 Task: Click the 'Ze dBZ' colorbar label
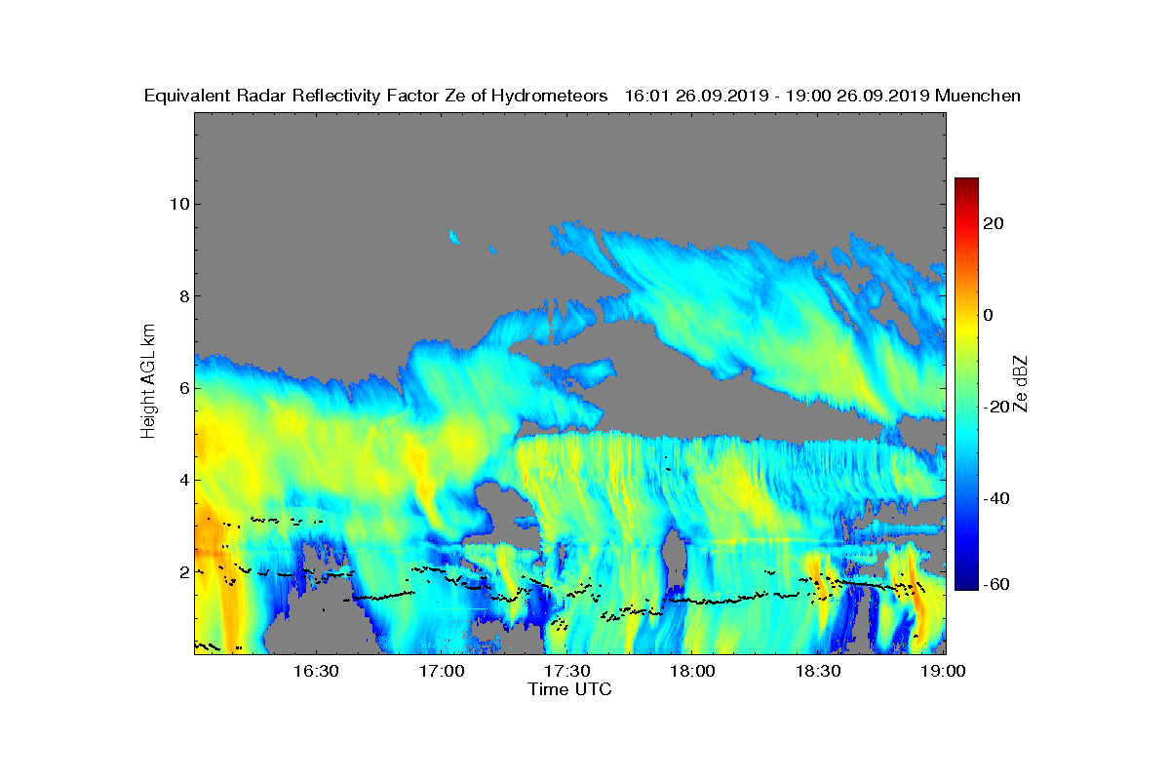point(1021,382)
